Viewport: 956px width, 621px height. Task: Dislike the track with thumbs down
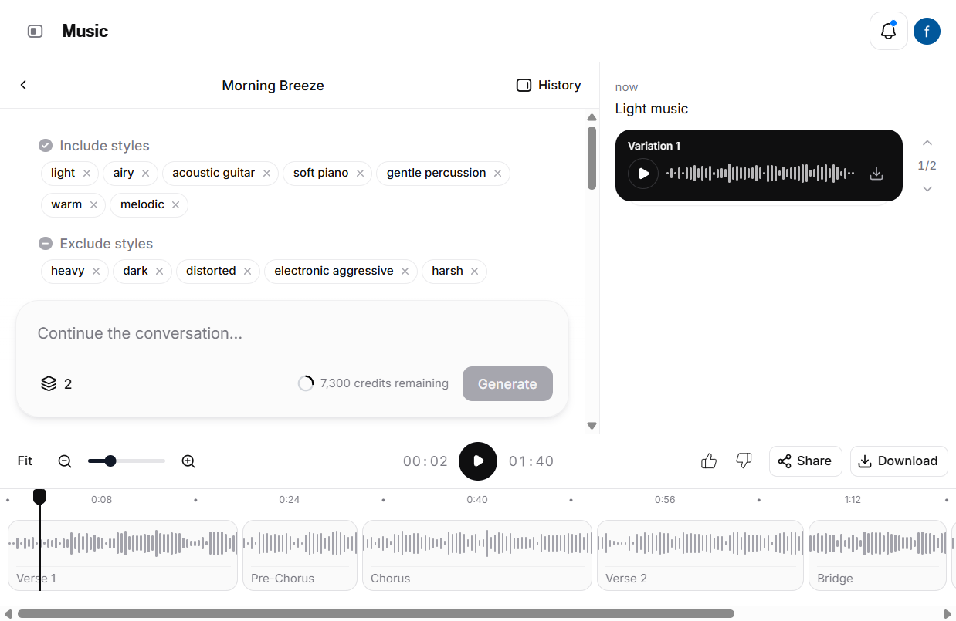click(x=744, y=461)
